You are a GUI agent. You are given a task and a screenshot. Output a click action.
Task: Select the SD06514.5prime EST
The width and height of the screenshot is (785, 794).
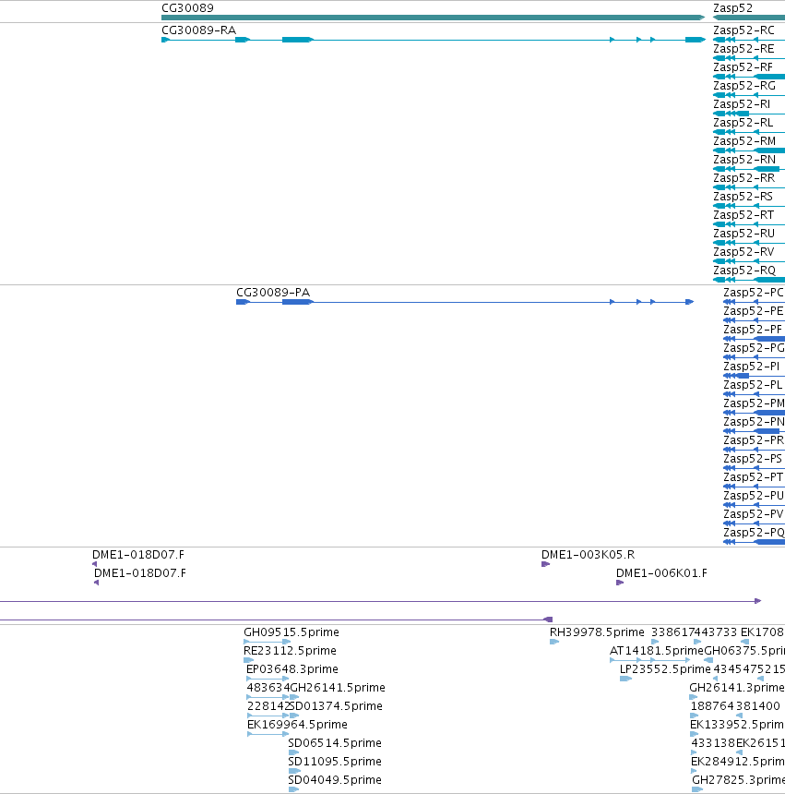335,743
